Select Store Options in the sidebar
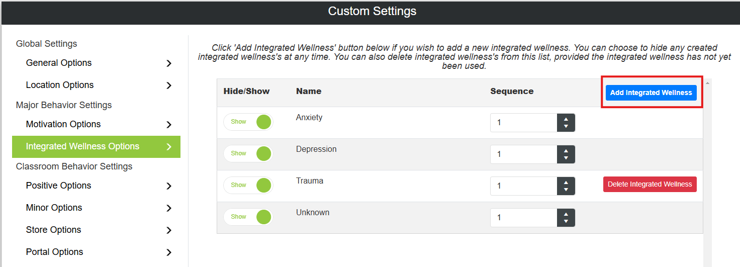Screen dimensions: 740x267 pyautogui.click(x=53, y=230)
